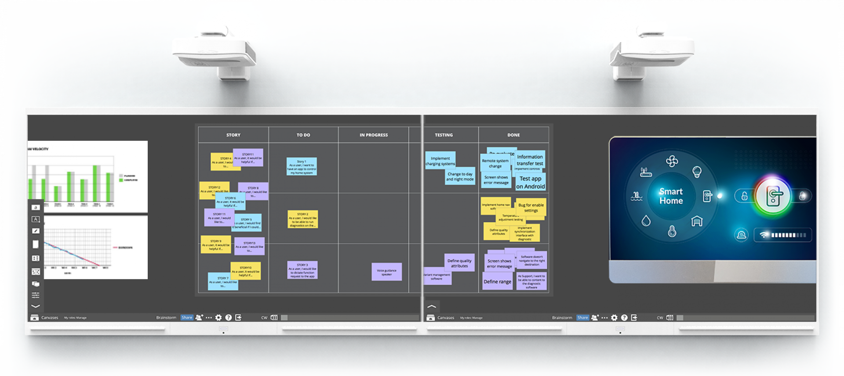Select the pen drawing tool

click(x=36, y=231)
